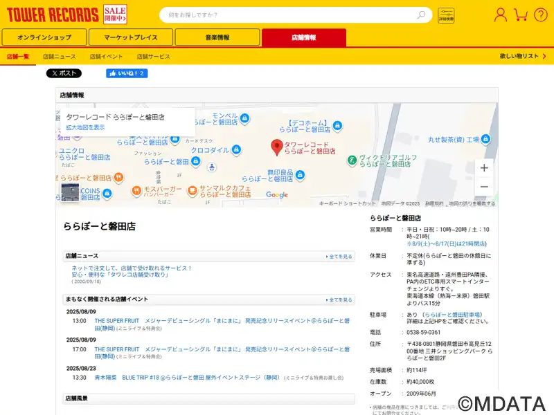Image resolution: width=554 pixels, height=415 pixels.
Task: Click the 約40,000枚 stock value
Action: coord(420,382)
